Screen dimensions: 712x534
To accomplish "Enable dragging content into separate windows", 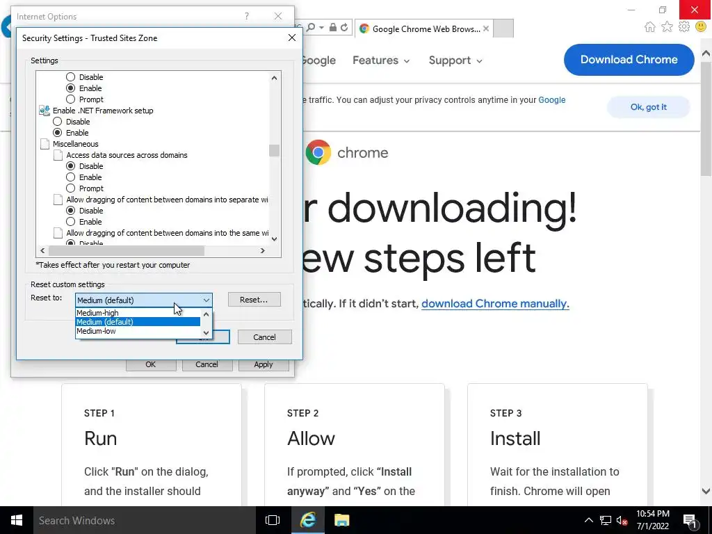I will (x=70, y=222).
